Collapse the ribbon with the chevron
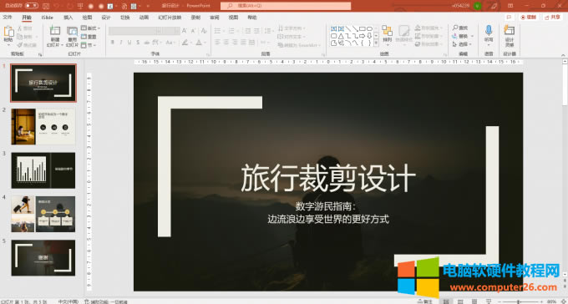 (x=563, y=55)
